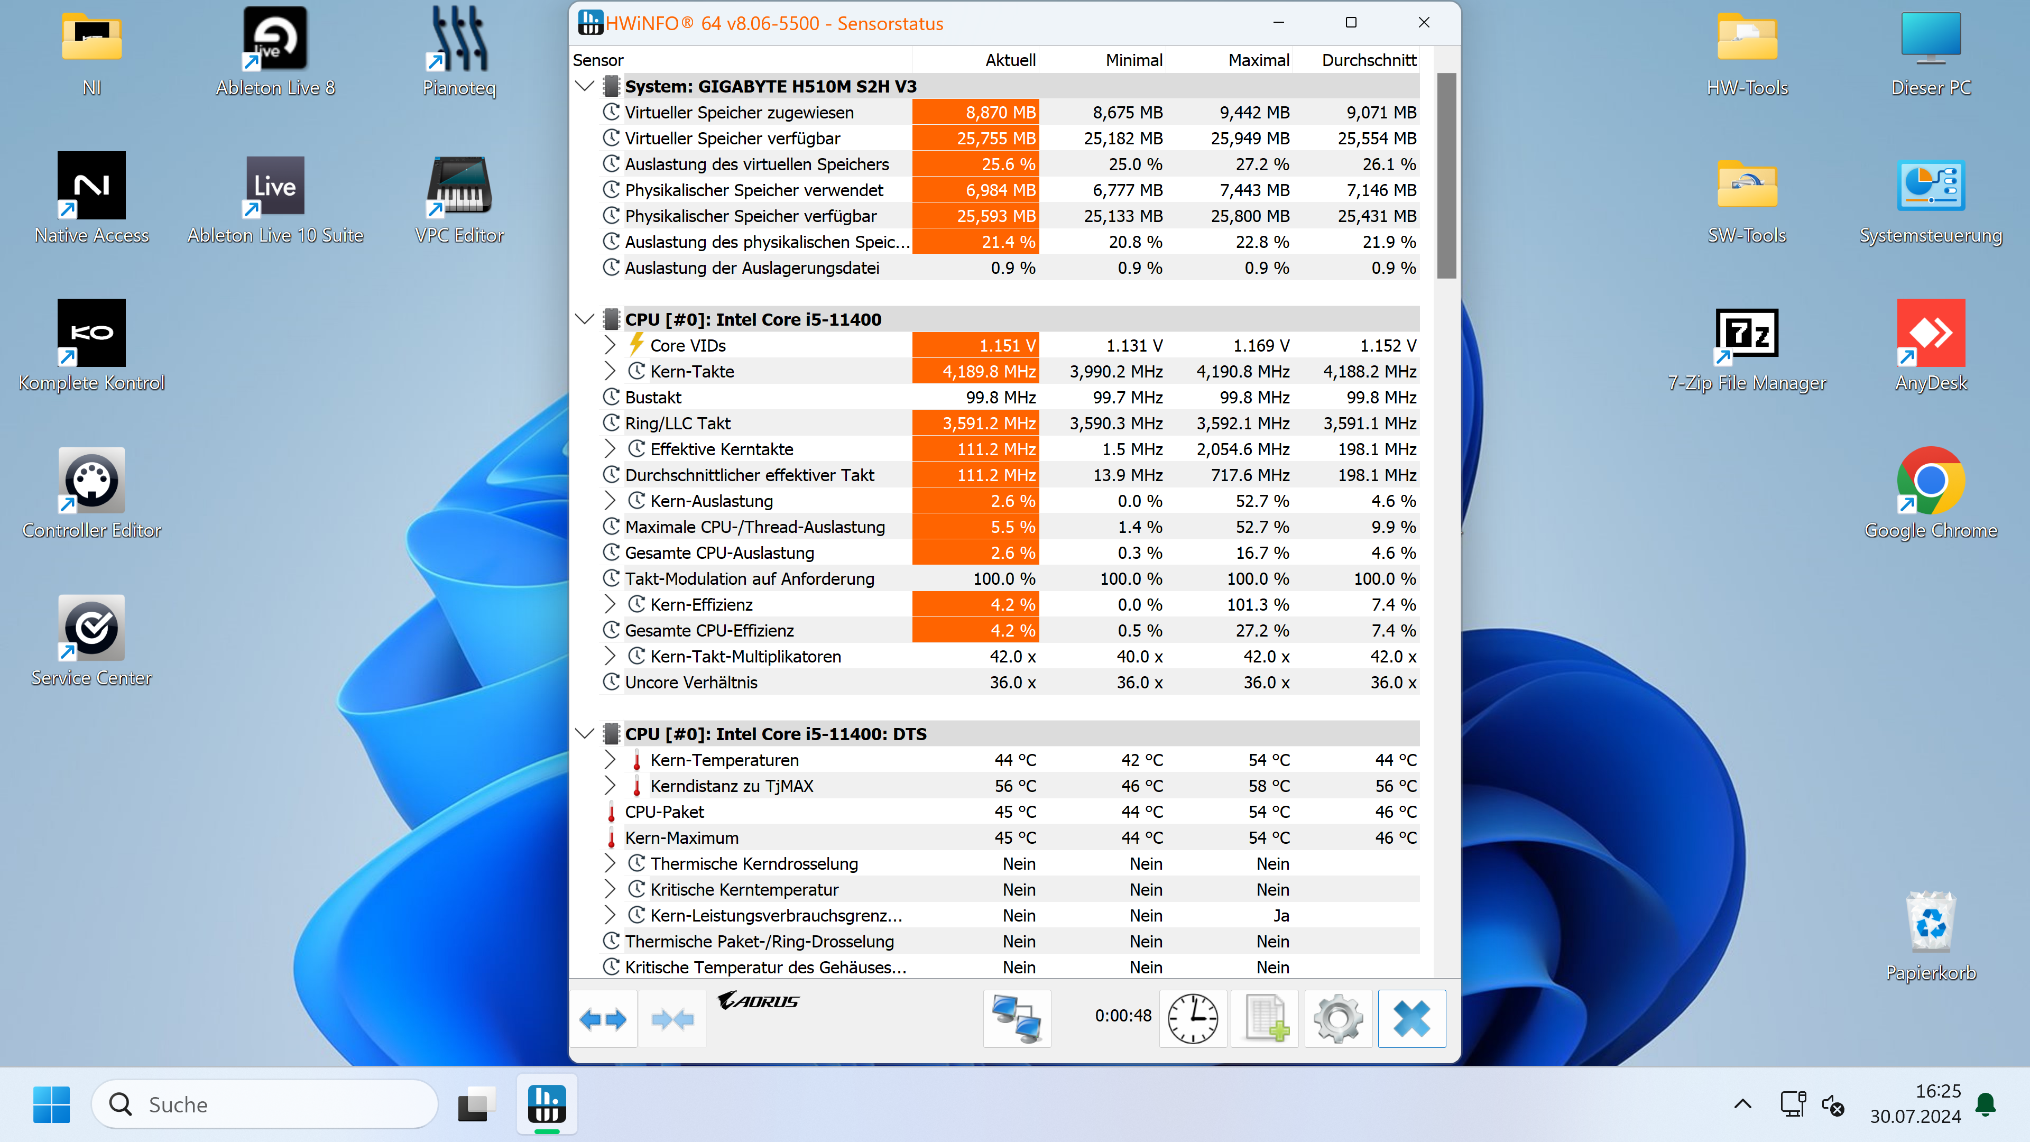Viewport: 2030px width, 1142px height.
Task: Expand the Core VIDs row
Action: coord(609,345)
